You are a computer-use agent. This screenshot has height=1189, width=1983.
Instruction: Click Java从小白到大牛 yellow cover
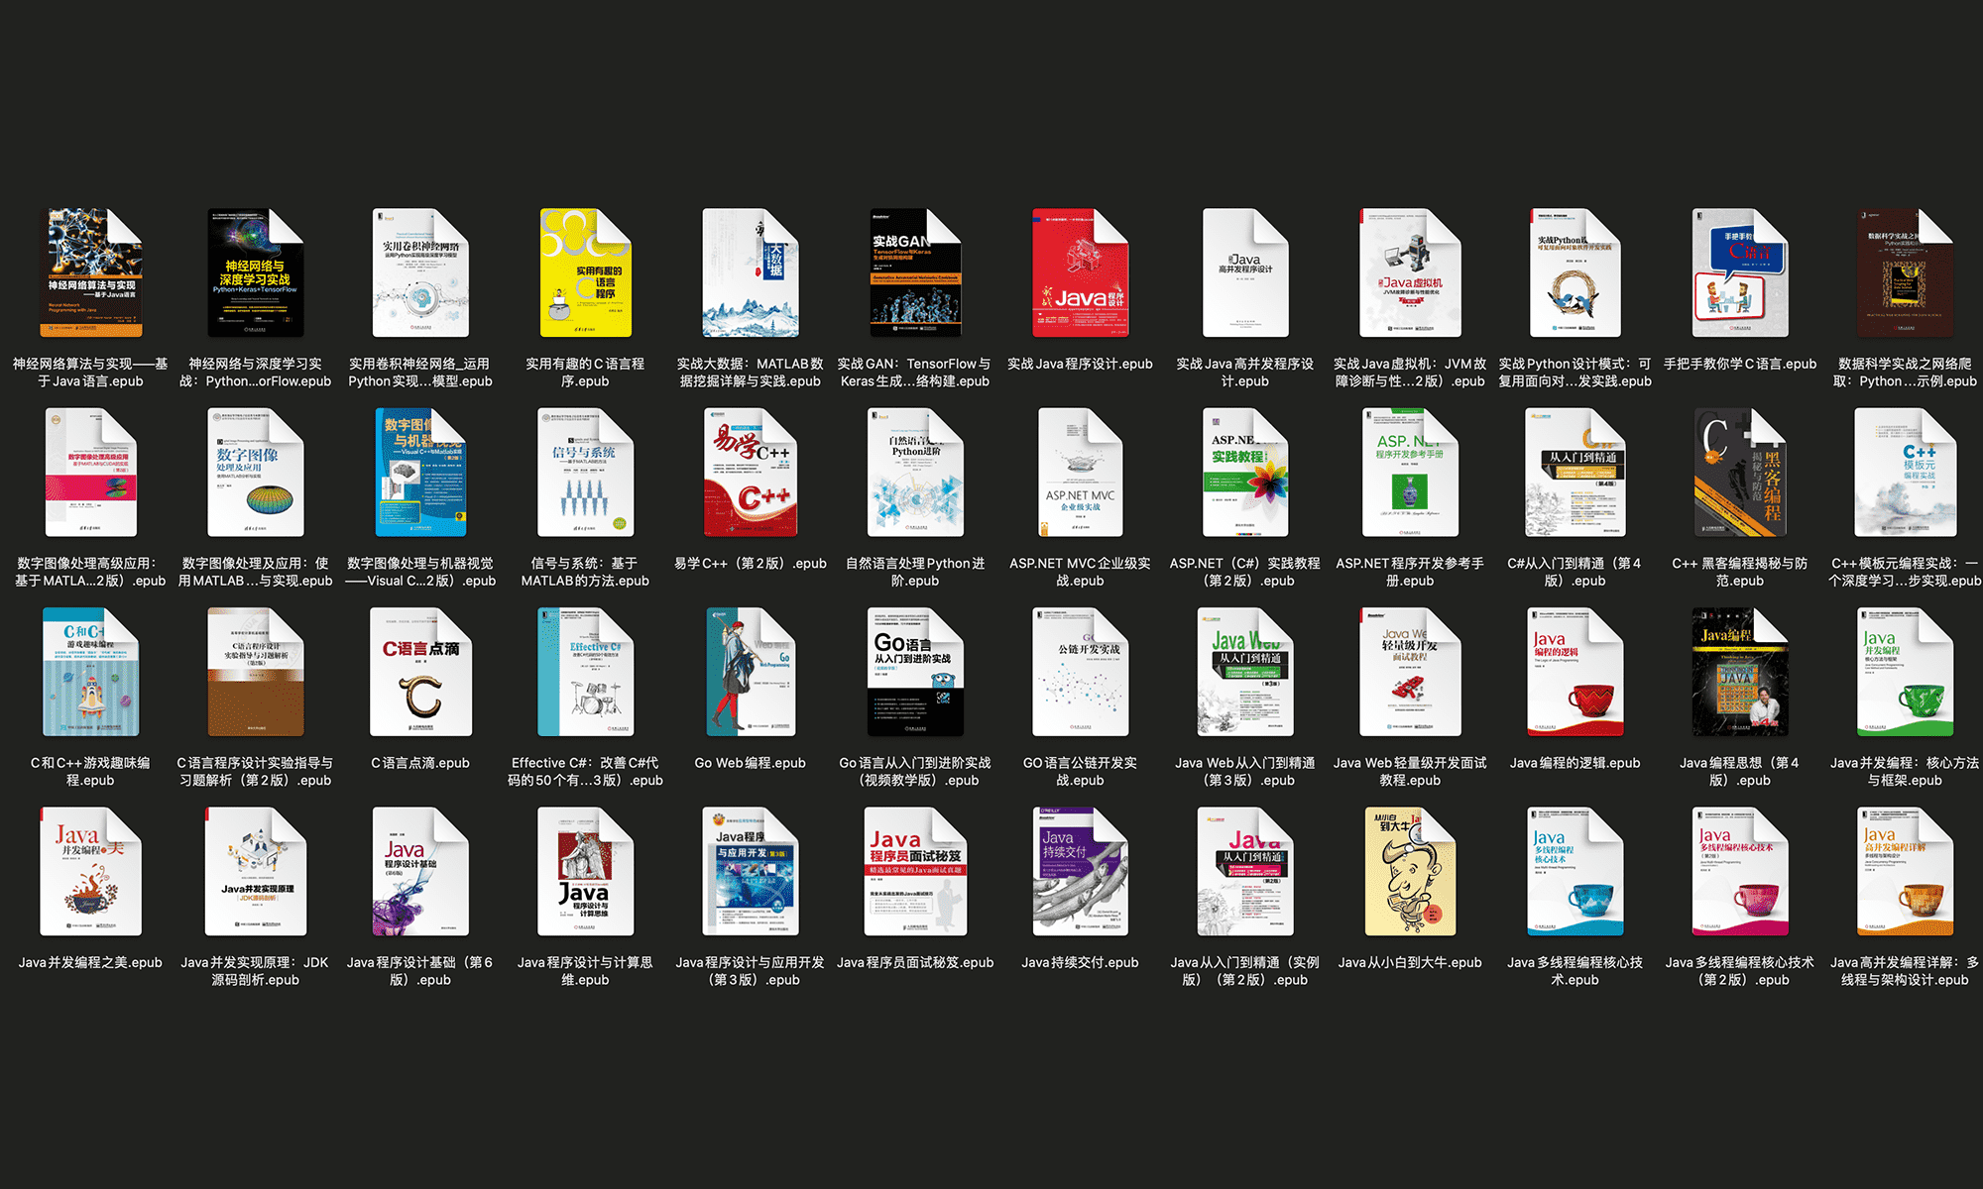(1410, 871)
